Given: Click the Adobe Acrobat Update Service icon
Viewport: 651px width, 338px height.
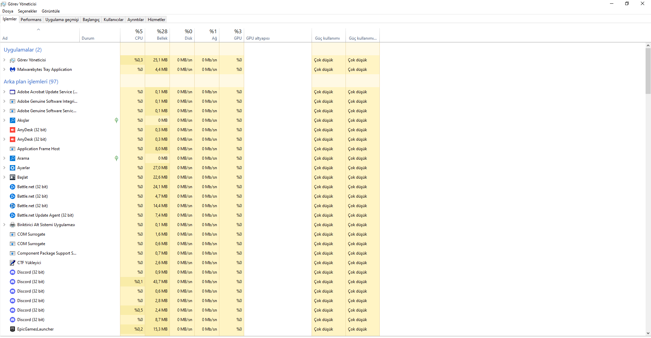Looking at the screenshot, I should pos(13,92).
